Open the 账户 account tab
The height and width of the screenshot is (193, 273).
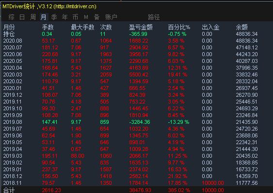(x=111, y=17)
